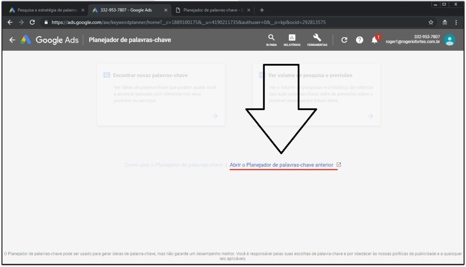This screenshot has width=466, height=267.
Task: Bookmark this page with star icon
Action: [431, 22]
